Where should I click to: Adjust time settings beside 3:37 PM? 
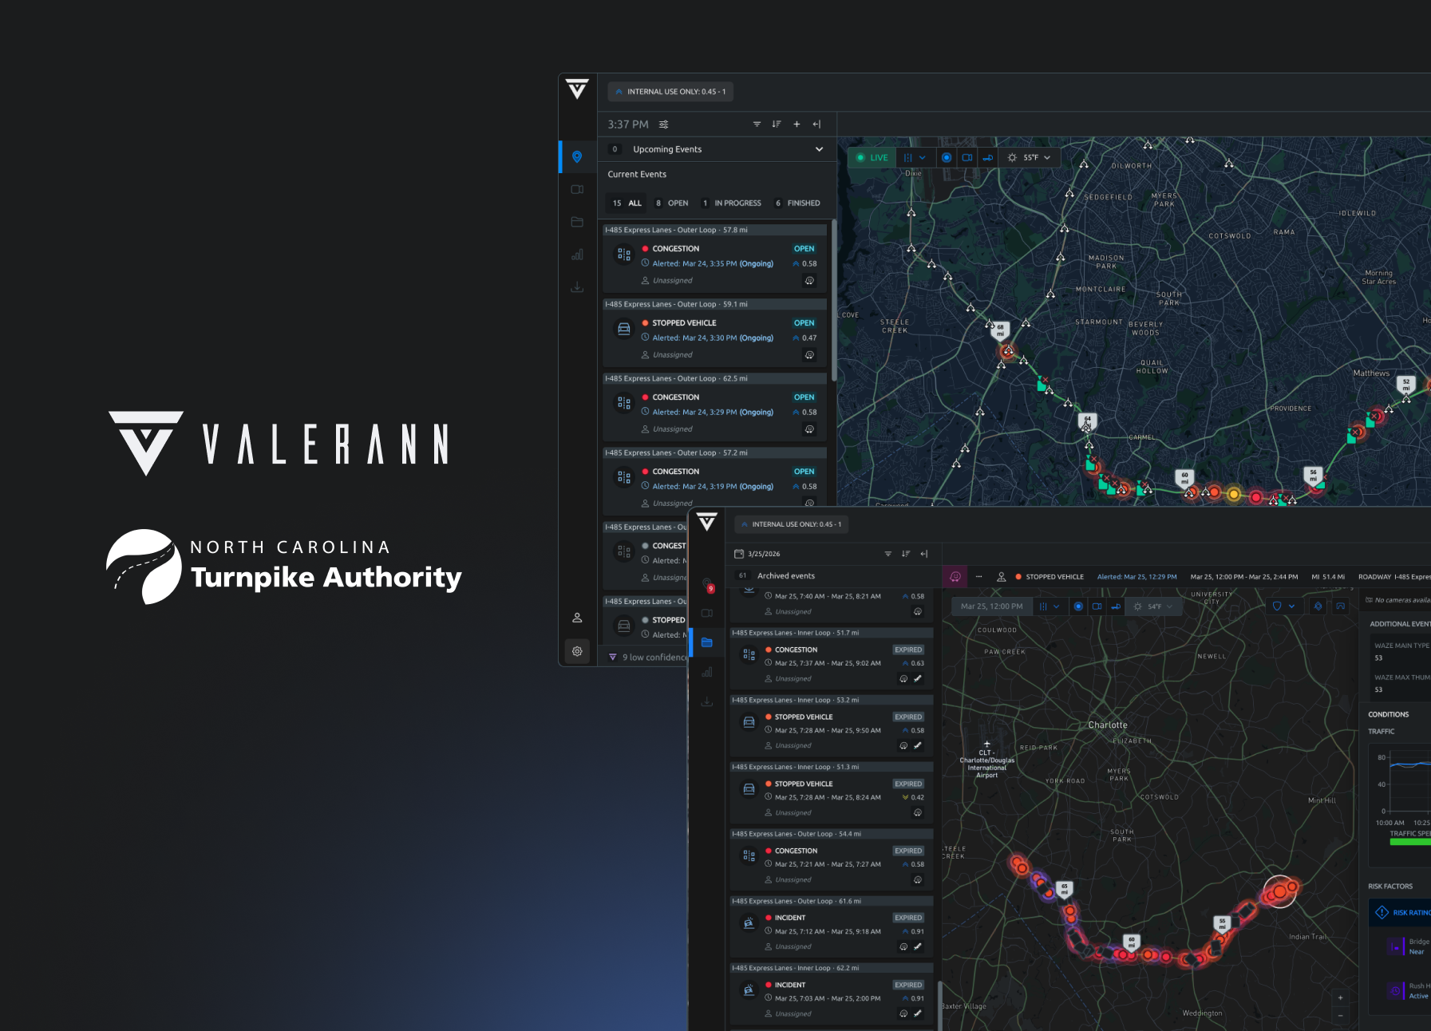point(663,124)
